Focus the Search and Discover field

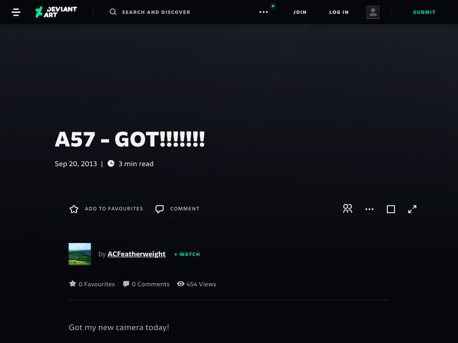pos(156,12)
